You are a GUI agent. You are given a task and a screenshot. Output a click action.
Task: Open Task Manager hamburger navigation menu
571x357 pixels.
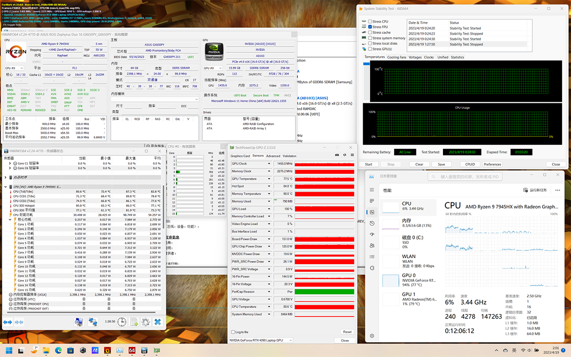click(372, 190)
